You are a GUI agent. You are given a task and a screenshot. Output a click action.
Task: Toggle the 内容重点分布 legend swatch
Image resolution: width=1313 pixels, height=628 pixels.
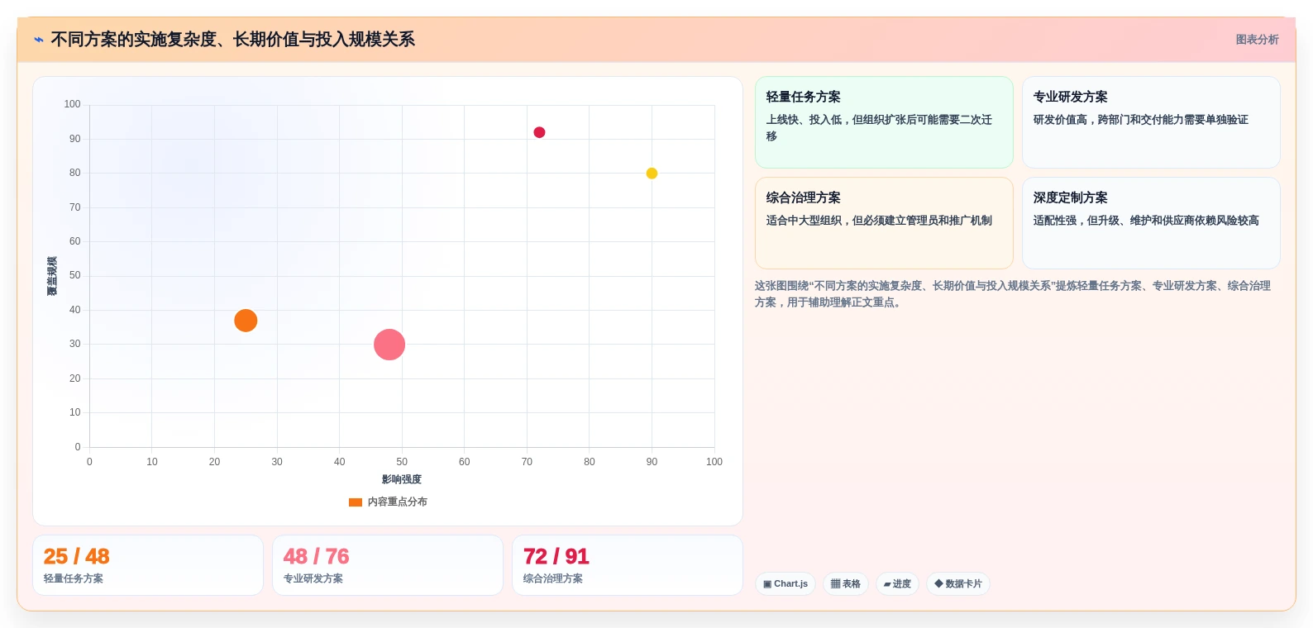pos(356,502)
